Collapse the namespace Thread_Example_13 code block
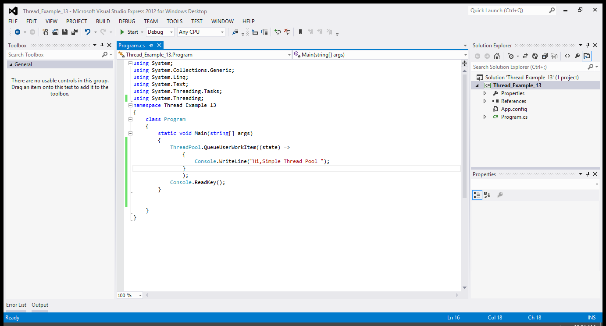 click(x=130, y=105)
